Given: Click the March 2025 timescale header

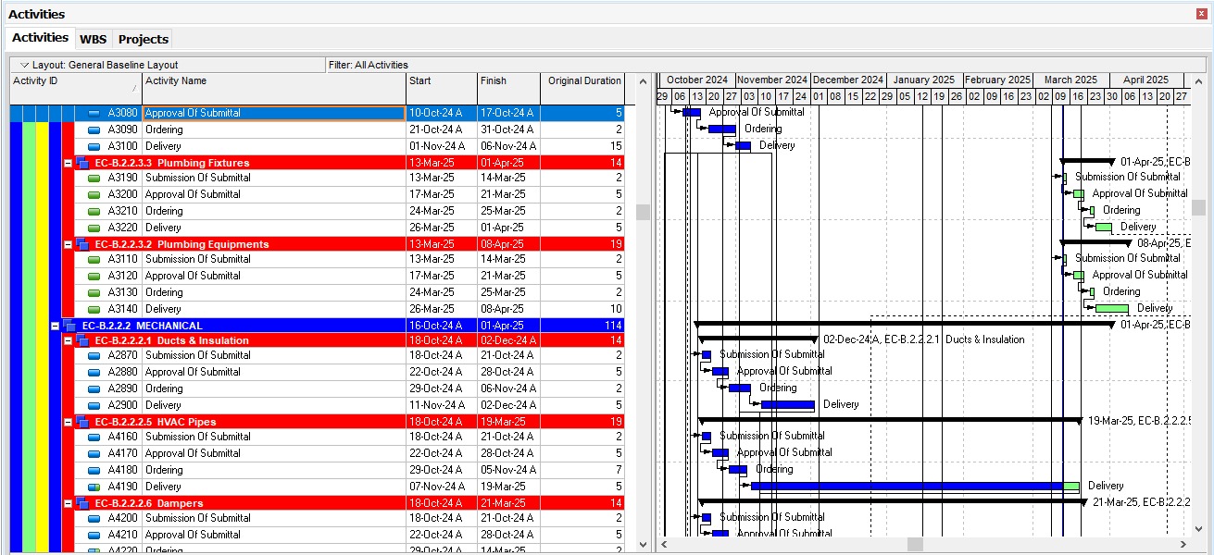Looking at the screenshot, I should (x=1071, y=80).
